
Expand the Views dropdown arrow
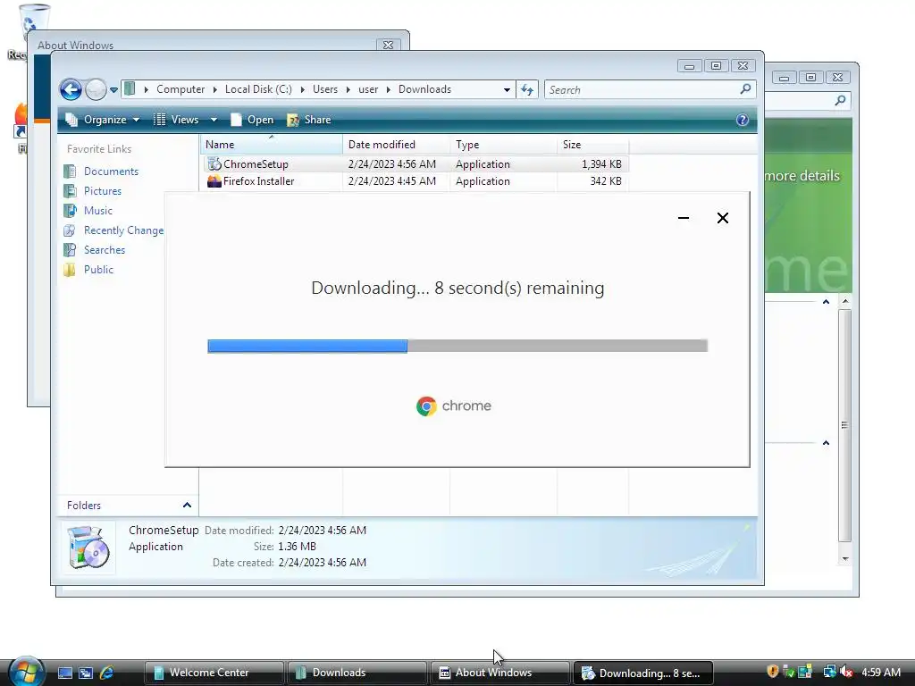tap(214, 120)
